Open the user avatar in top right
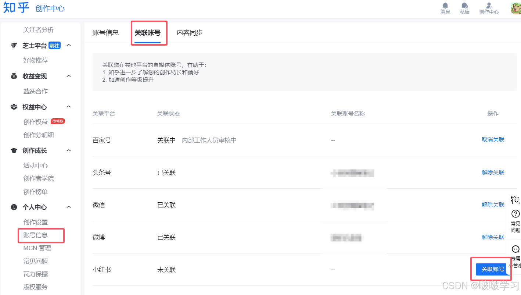 tap(516, 8)
